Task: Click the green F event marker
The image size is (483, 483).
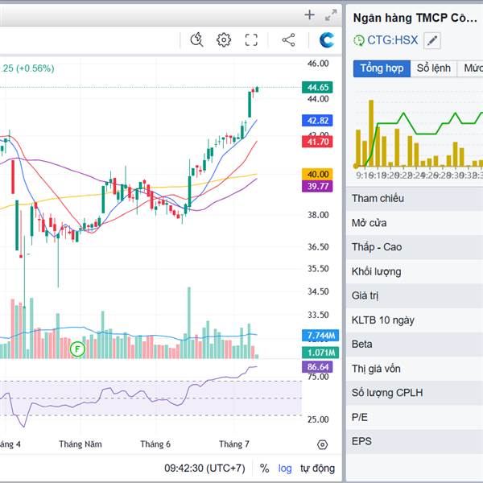Action: pos(77,349)
